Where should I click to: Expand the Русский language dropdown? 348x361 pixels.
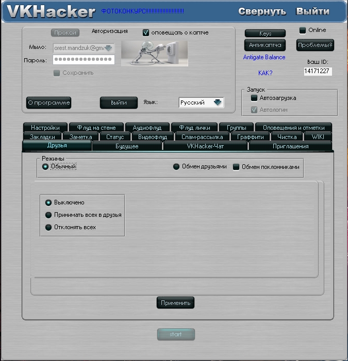(x=218, y=102)
